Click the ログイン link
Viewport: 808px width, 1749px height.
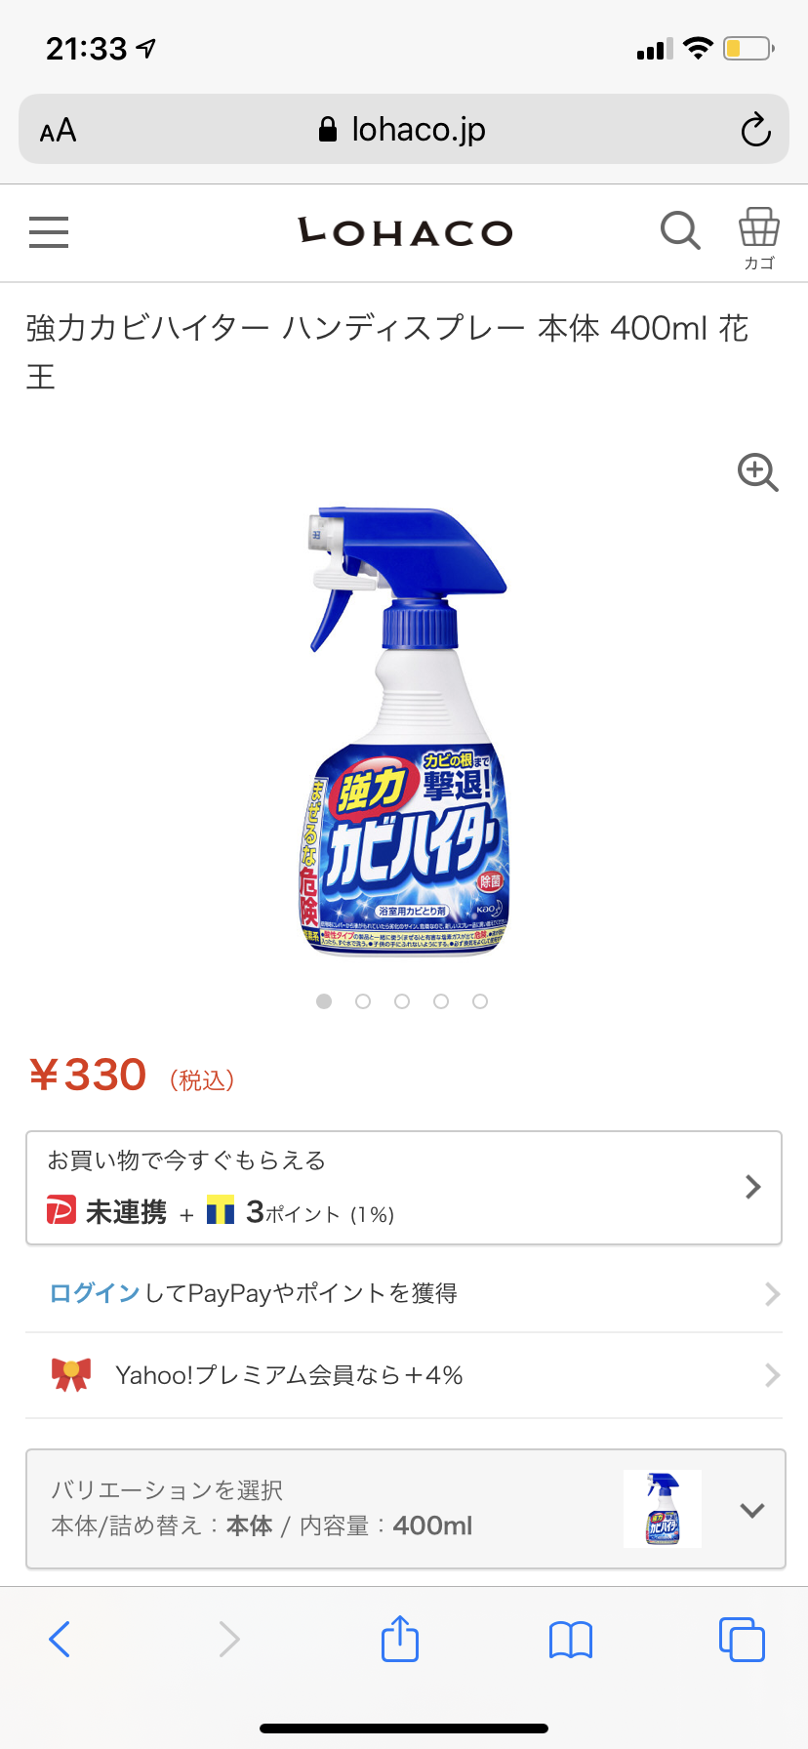(x=95, y=1293)
